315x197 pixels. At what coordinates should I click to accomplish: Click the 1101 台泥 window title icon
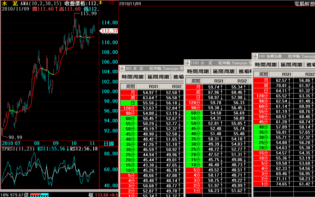point(187,63)
